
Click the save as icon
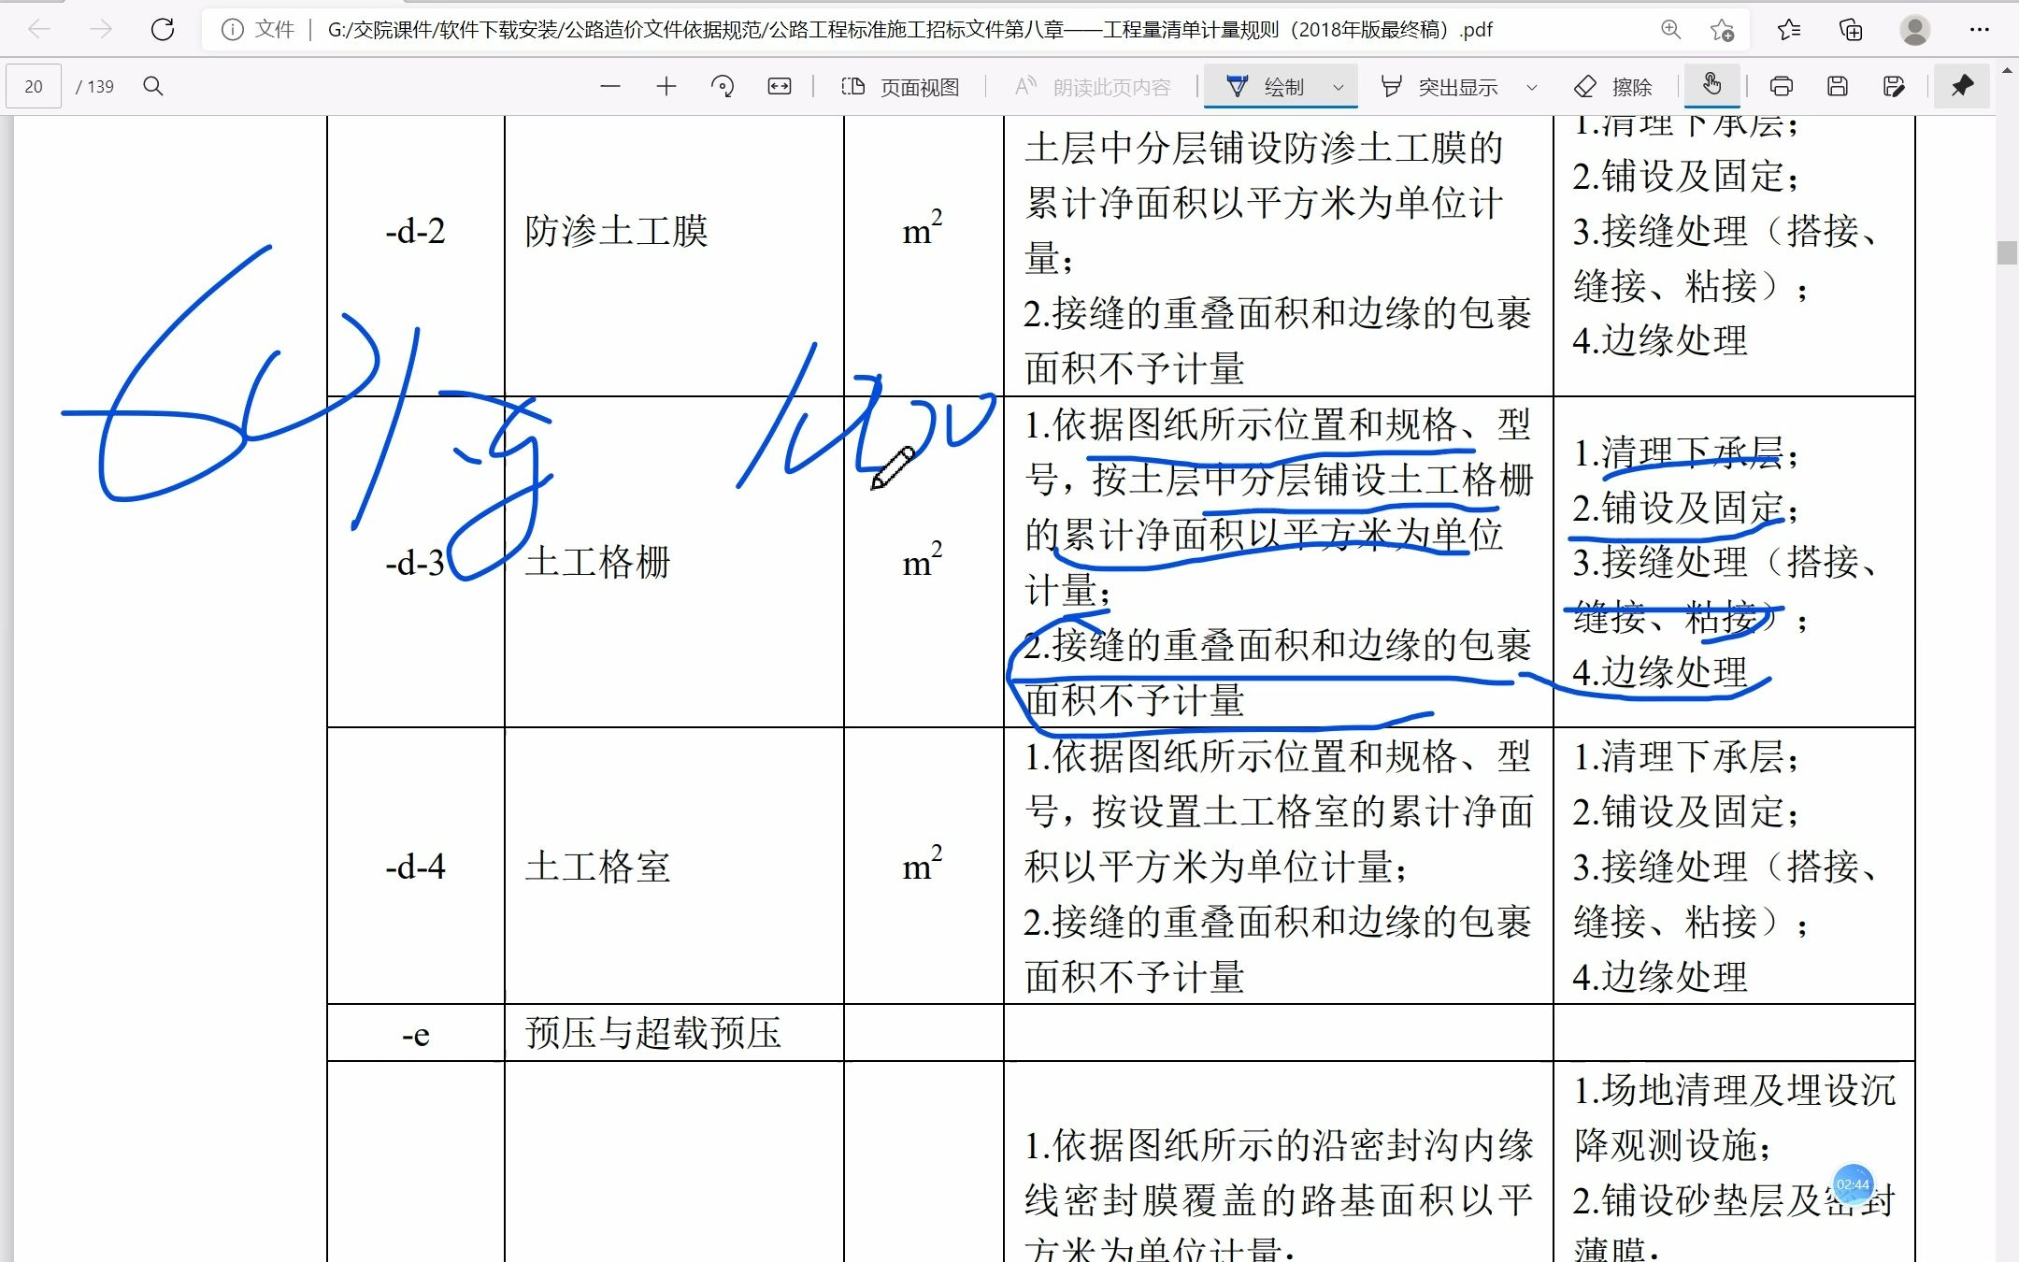(x=1894, y=87)
